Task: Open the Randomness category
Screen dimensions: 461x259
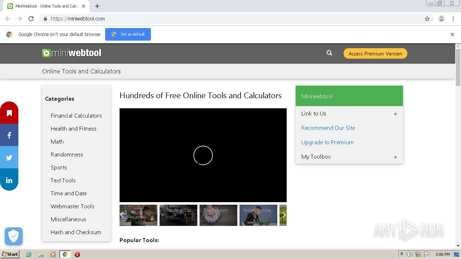Action: coord(67,155)
